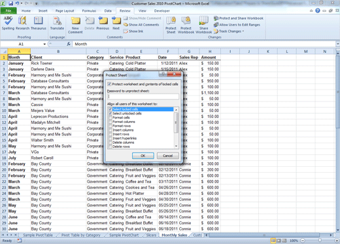Viewport: 340px width, 244px height.
Task: Uncheck Select unlocked cells
Action: tap(110, 113)
